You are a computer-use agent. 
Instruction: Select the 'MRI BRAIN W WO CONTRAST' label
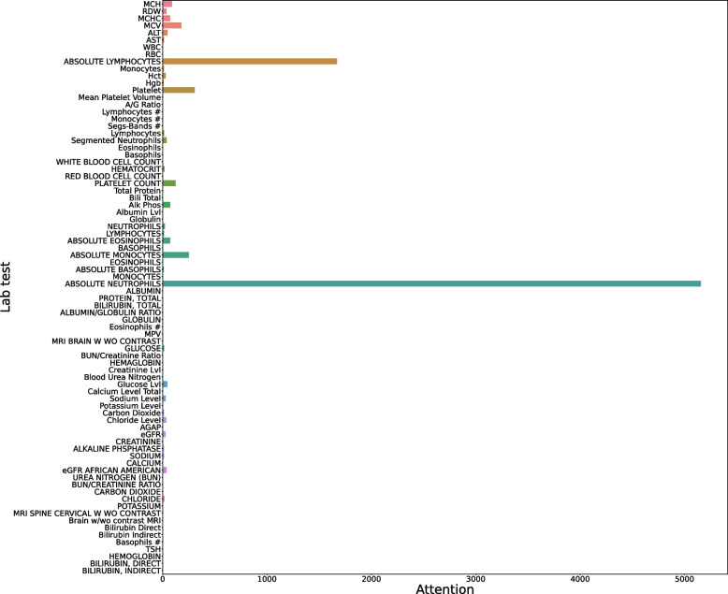click(x=110, y=340)
